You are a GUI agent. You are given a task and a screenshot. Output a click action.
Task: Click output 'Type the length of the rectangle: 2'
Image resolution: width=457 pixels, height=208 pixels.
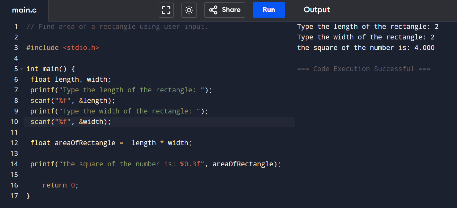[x=368, y=27]
